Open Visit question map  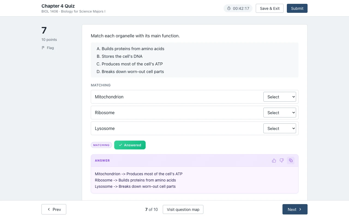click(183, 209)
